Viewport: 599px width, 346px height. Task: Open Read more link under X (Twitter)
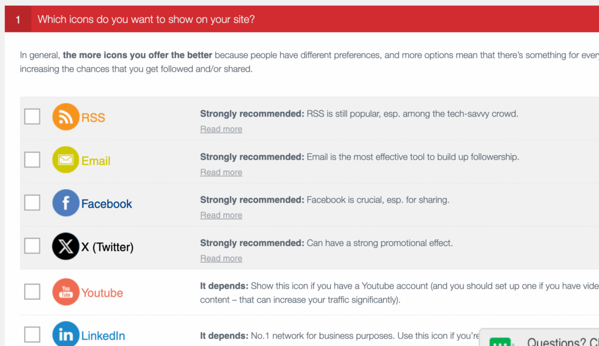click(x=221, y=259)
